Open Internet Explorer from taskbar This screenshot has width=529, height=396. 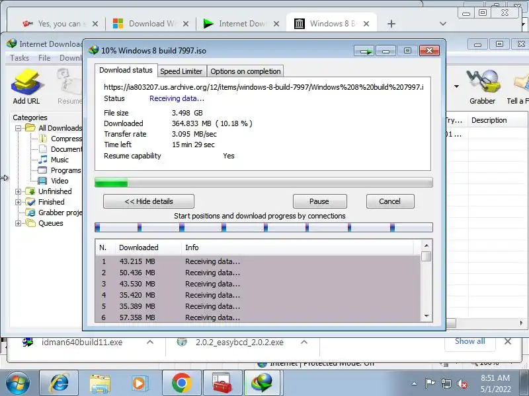click(x=59, y=383)
